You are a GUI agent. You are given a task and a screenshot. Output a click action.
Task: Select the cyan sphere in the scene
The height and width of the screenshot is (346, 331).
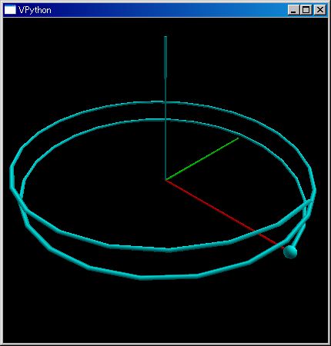(290, 252)
